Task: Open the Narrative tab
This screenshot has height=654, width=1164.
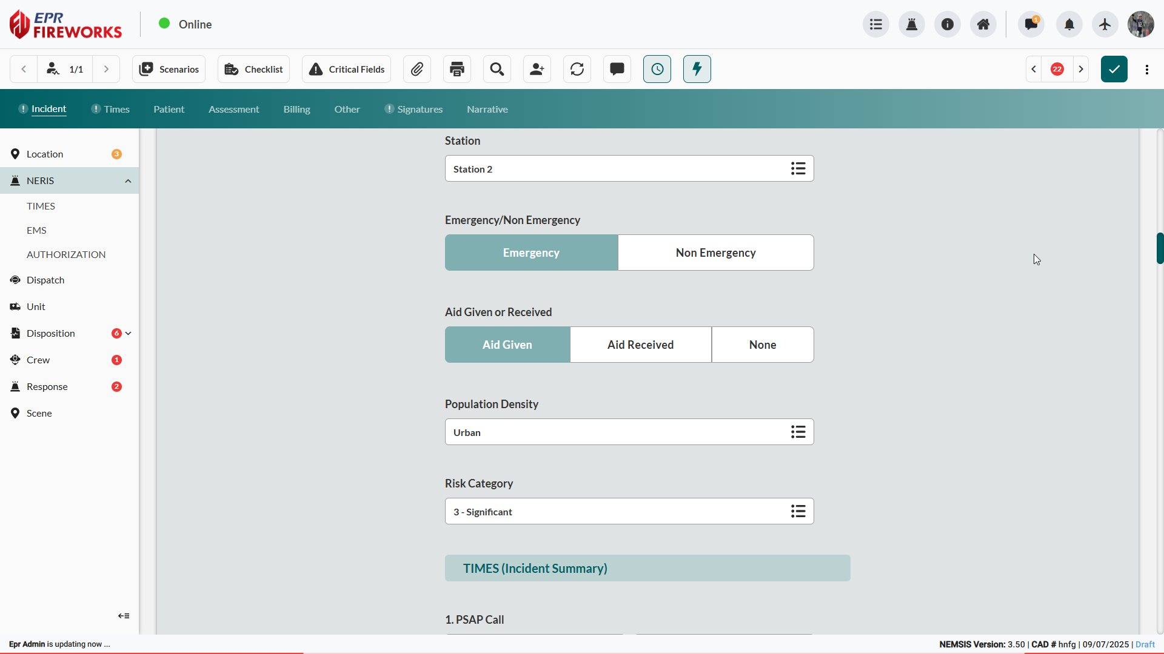Action: 487,109
